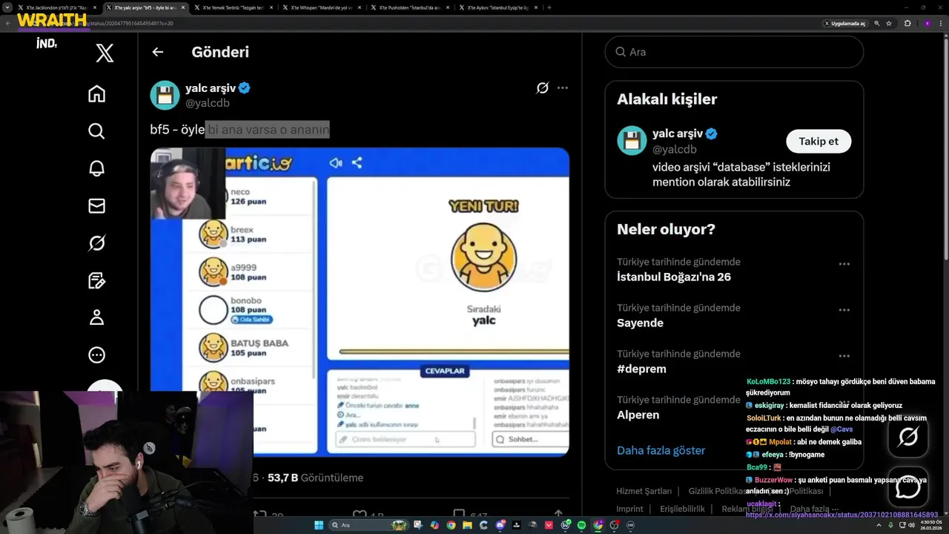Screen dimensions: 949x534
Task: Open Chrome from the taskbar
Action: pyautogui.click(x=451, y=525)
